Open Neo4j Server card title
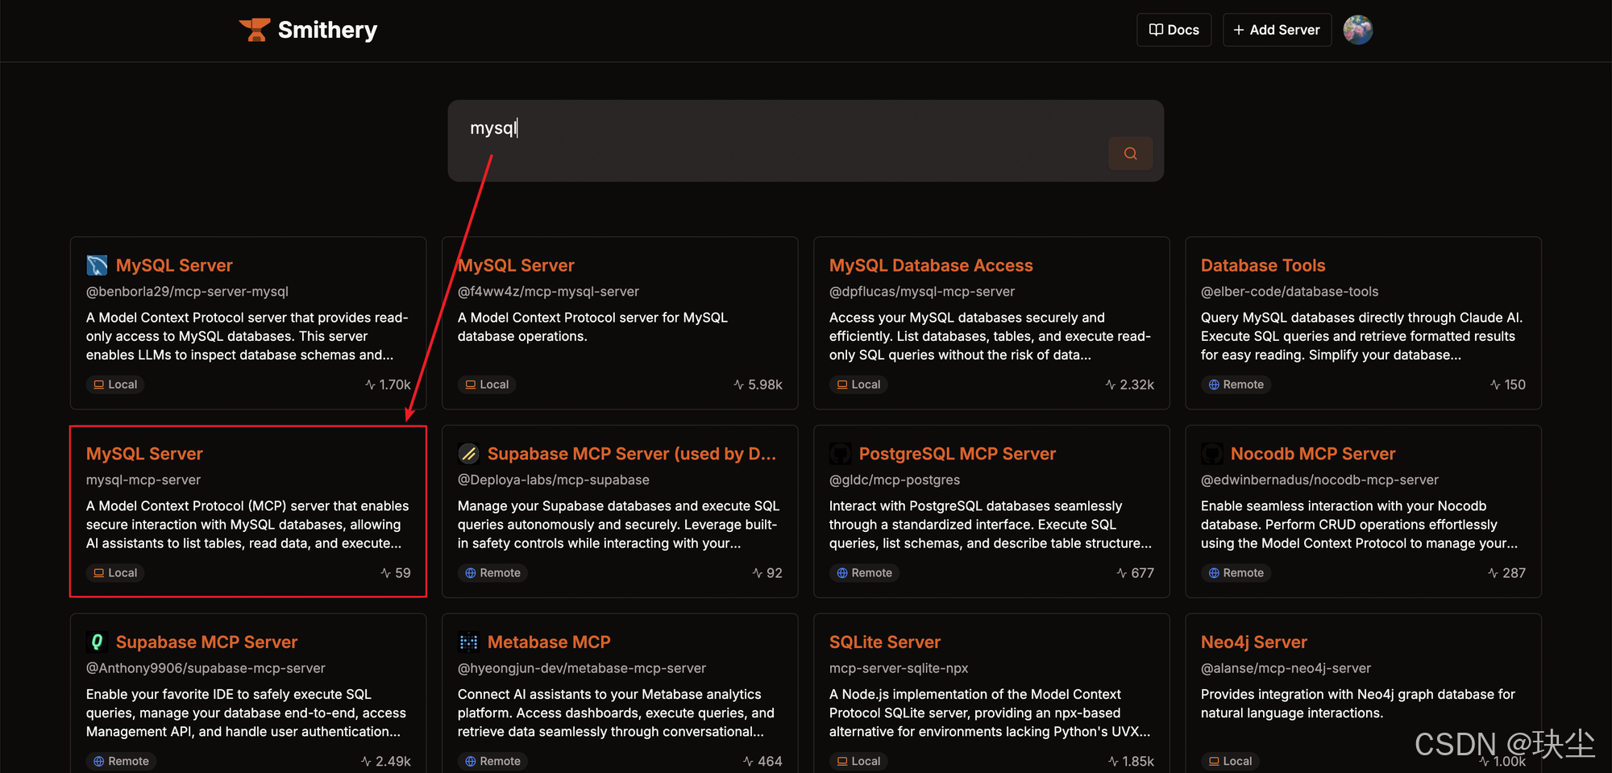Image resolution: width=1612 pixels, height=773 pixels. click(1254, 642)
